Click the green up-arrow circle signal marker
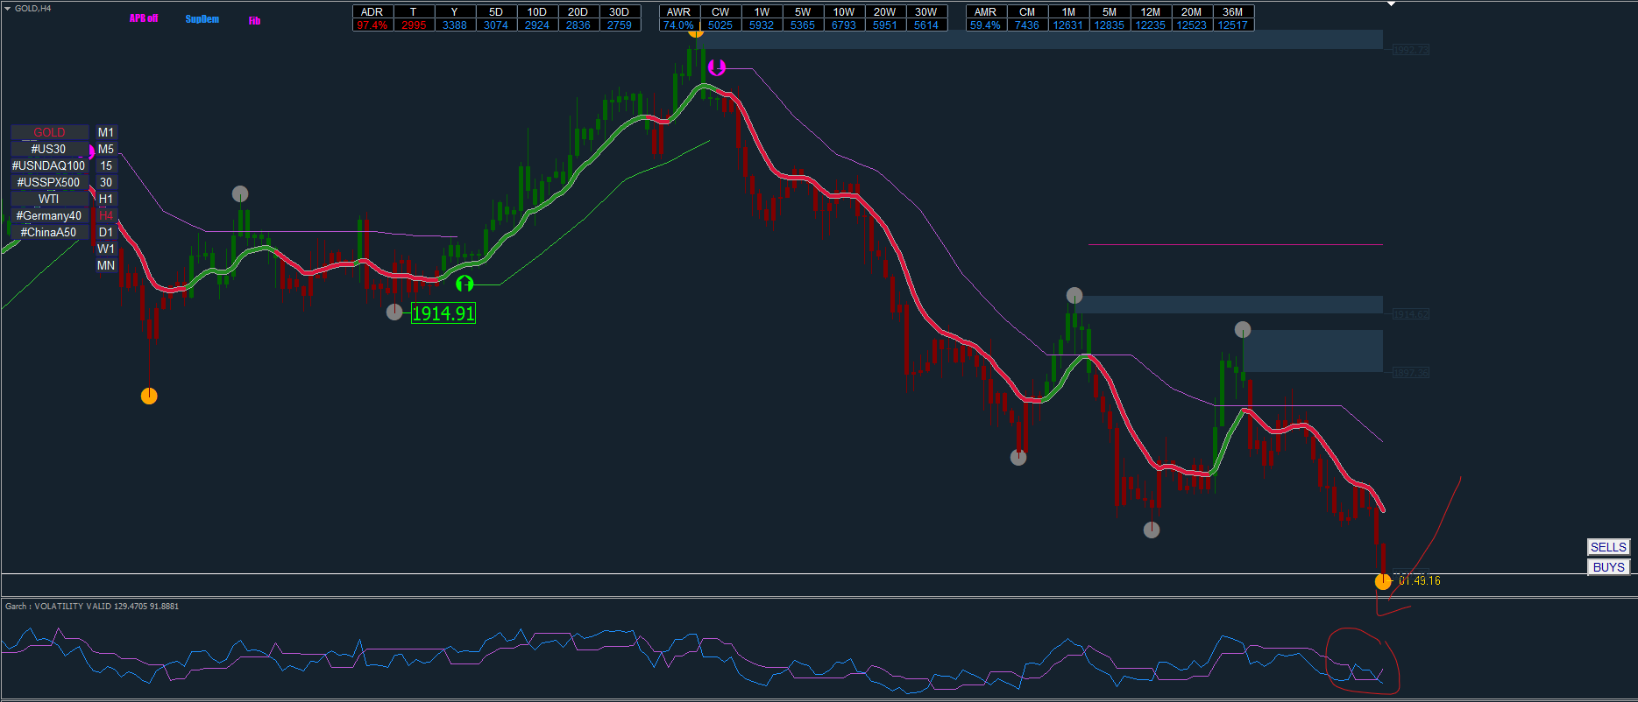This screenshot has width=1638, height=702. [464, 284]
